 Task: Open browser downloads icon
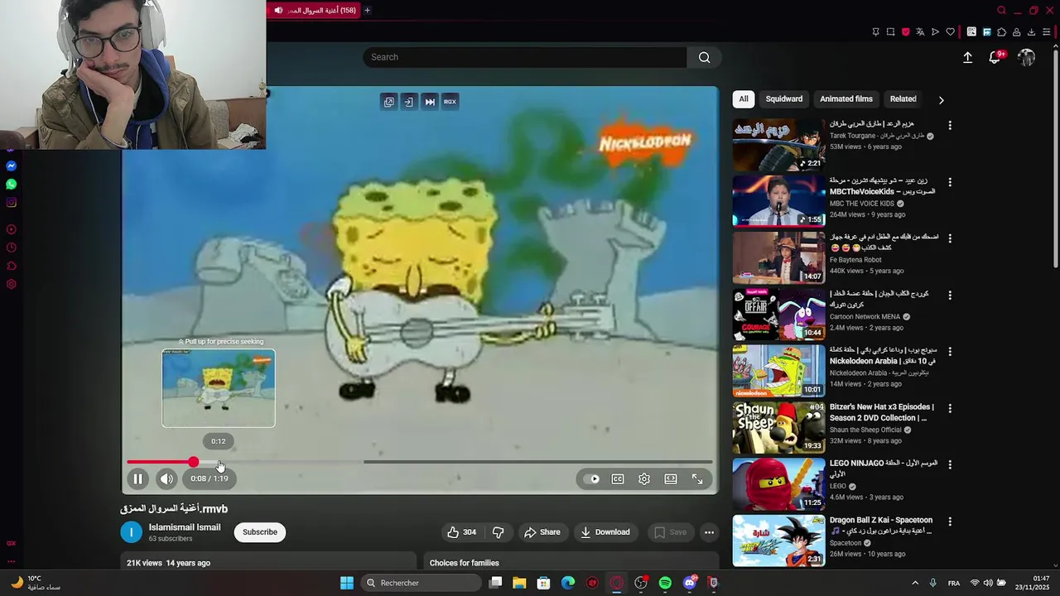[1031, 32]
